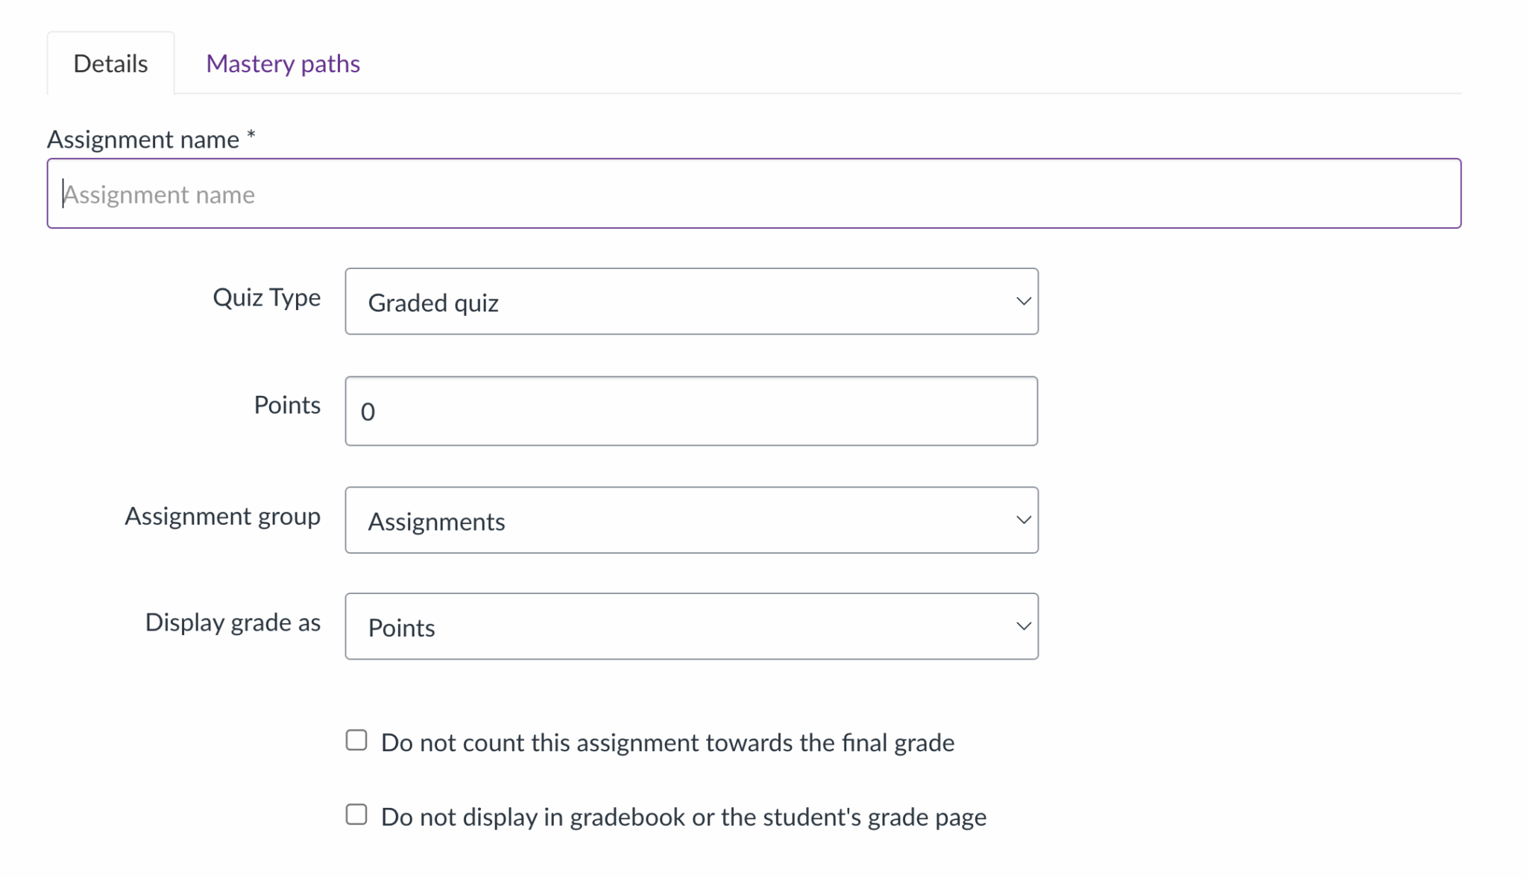Click the 'Points' value under Display grade as
The image size is (1527, 878).
401,628
